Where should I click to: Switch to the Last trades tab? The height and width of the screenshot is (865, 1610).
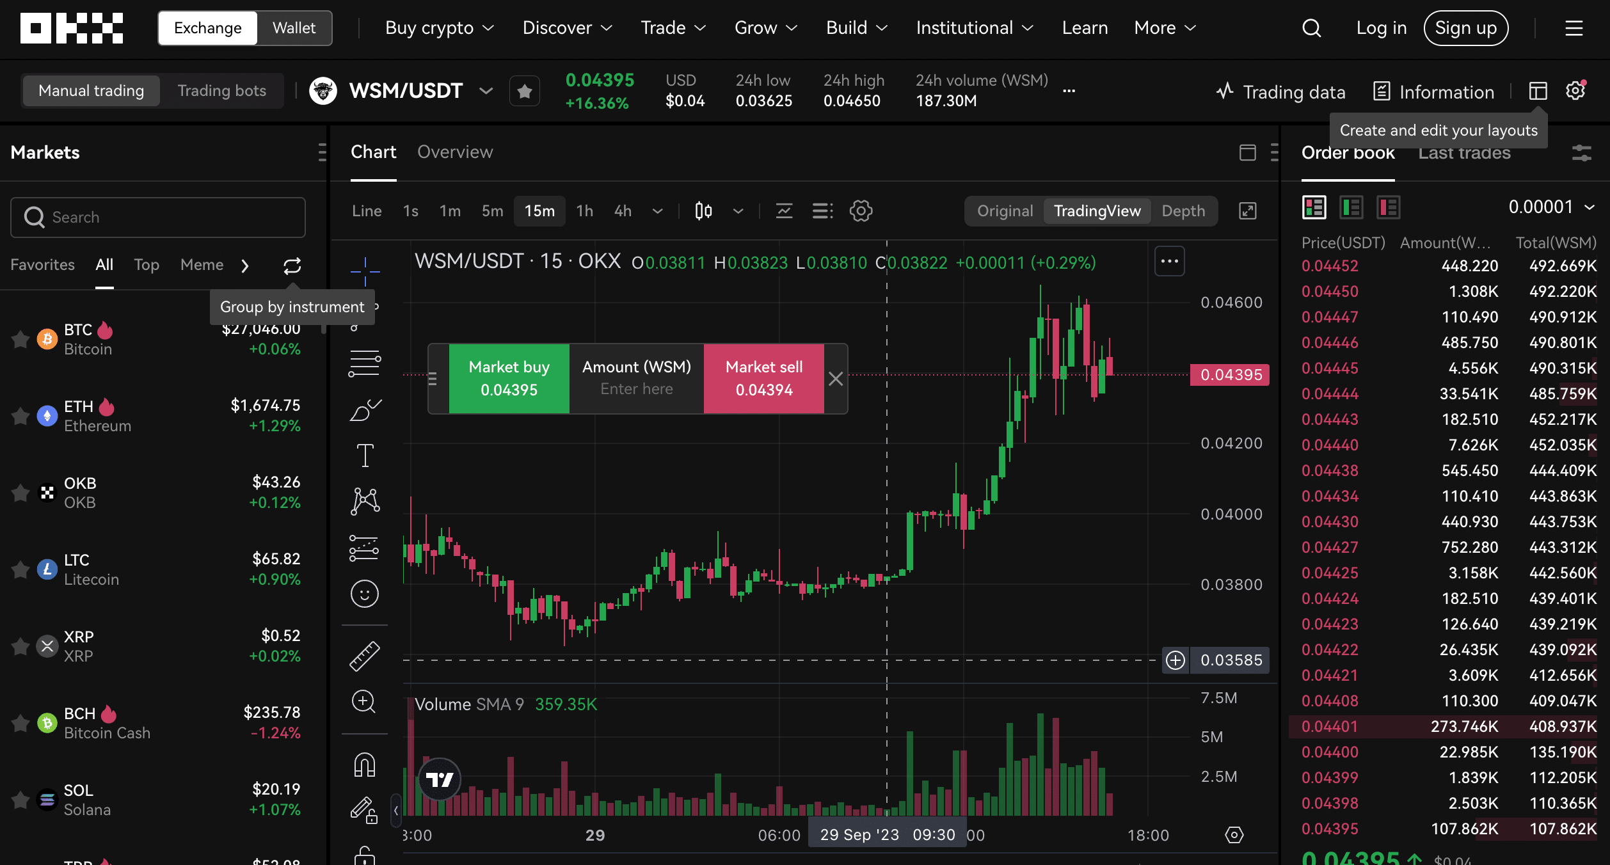coord(1464,153)
